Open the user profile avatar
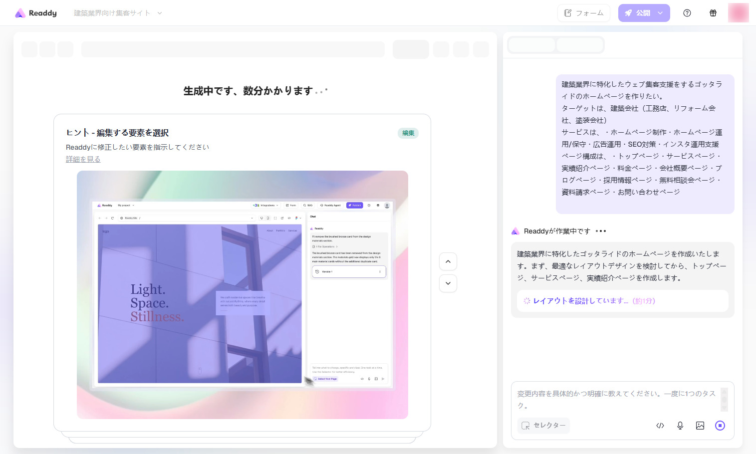The width and height of the screenshot is (756, 454). coord(738,13)
